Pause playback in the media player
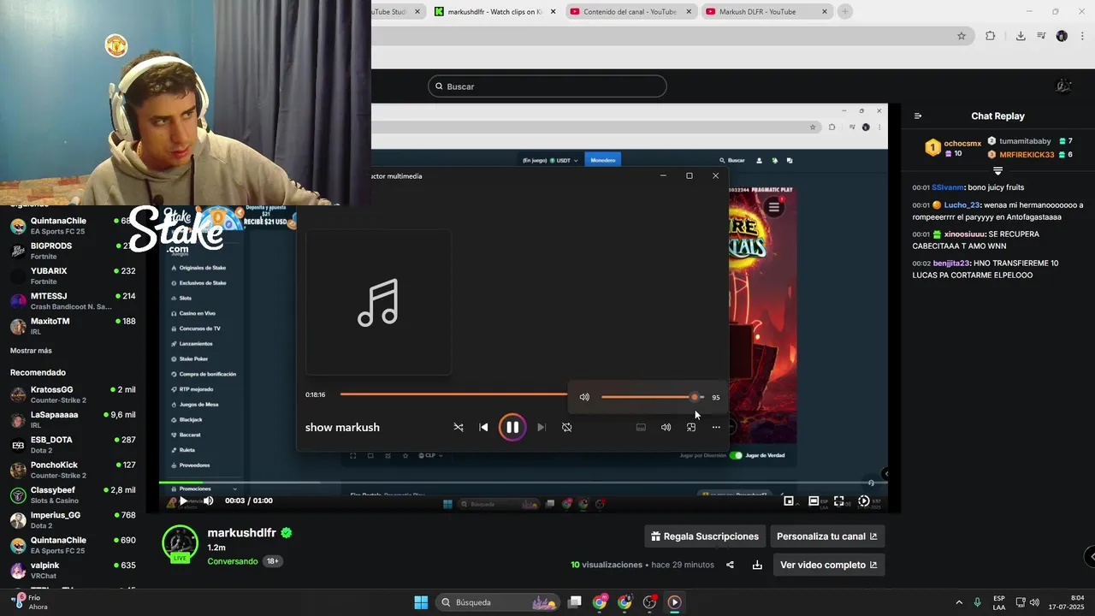Viewport: 1095px width, 616px height. click(x=512, y=427)
